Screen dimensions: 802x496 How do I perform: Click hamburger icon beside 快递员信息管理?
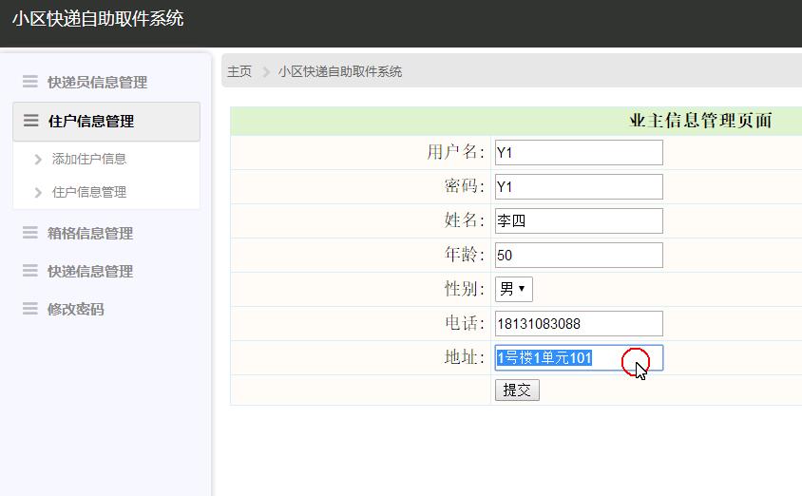click(x=30, y=82)
